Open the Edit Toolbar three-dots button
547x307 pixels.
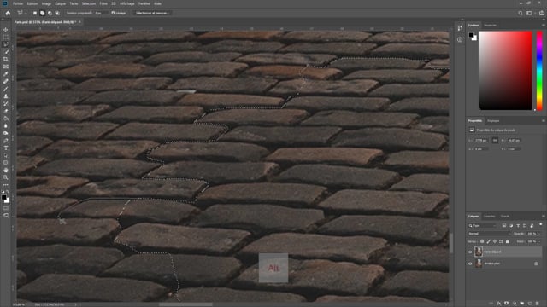[x=6, y=185]
